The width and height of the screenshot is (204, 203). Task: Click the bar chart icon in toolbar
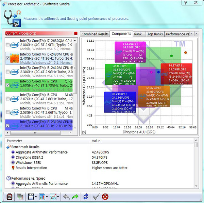[42, 197]
